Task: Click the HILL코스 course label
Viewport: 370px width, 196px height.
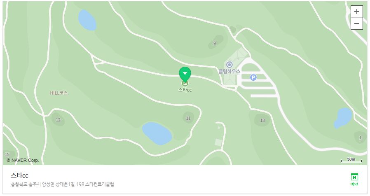Action: pyautogui.click(x=59, y=93)
